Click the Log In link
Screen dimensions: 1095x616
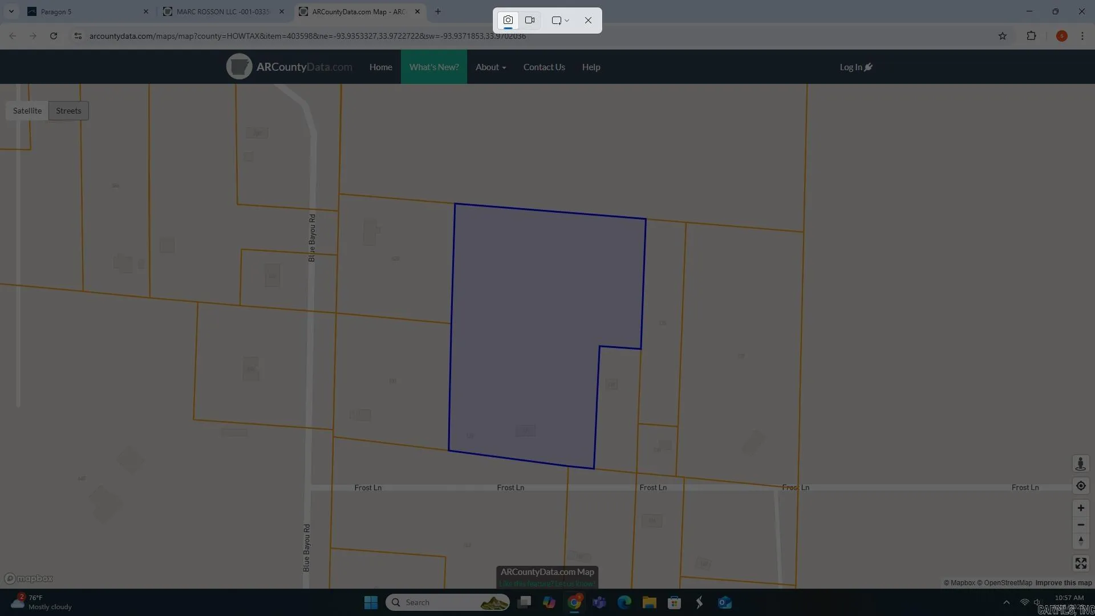tap(856, 67)
